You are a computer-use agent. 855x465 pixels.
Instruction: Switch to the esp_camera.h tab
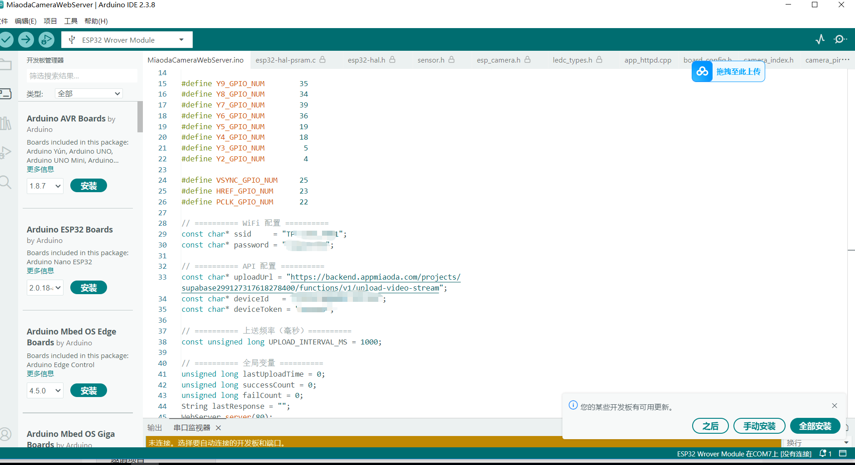pos(498,60)
